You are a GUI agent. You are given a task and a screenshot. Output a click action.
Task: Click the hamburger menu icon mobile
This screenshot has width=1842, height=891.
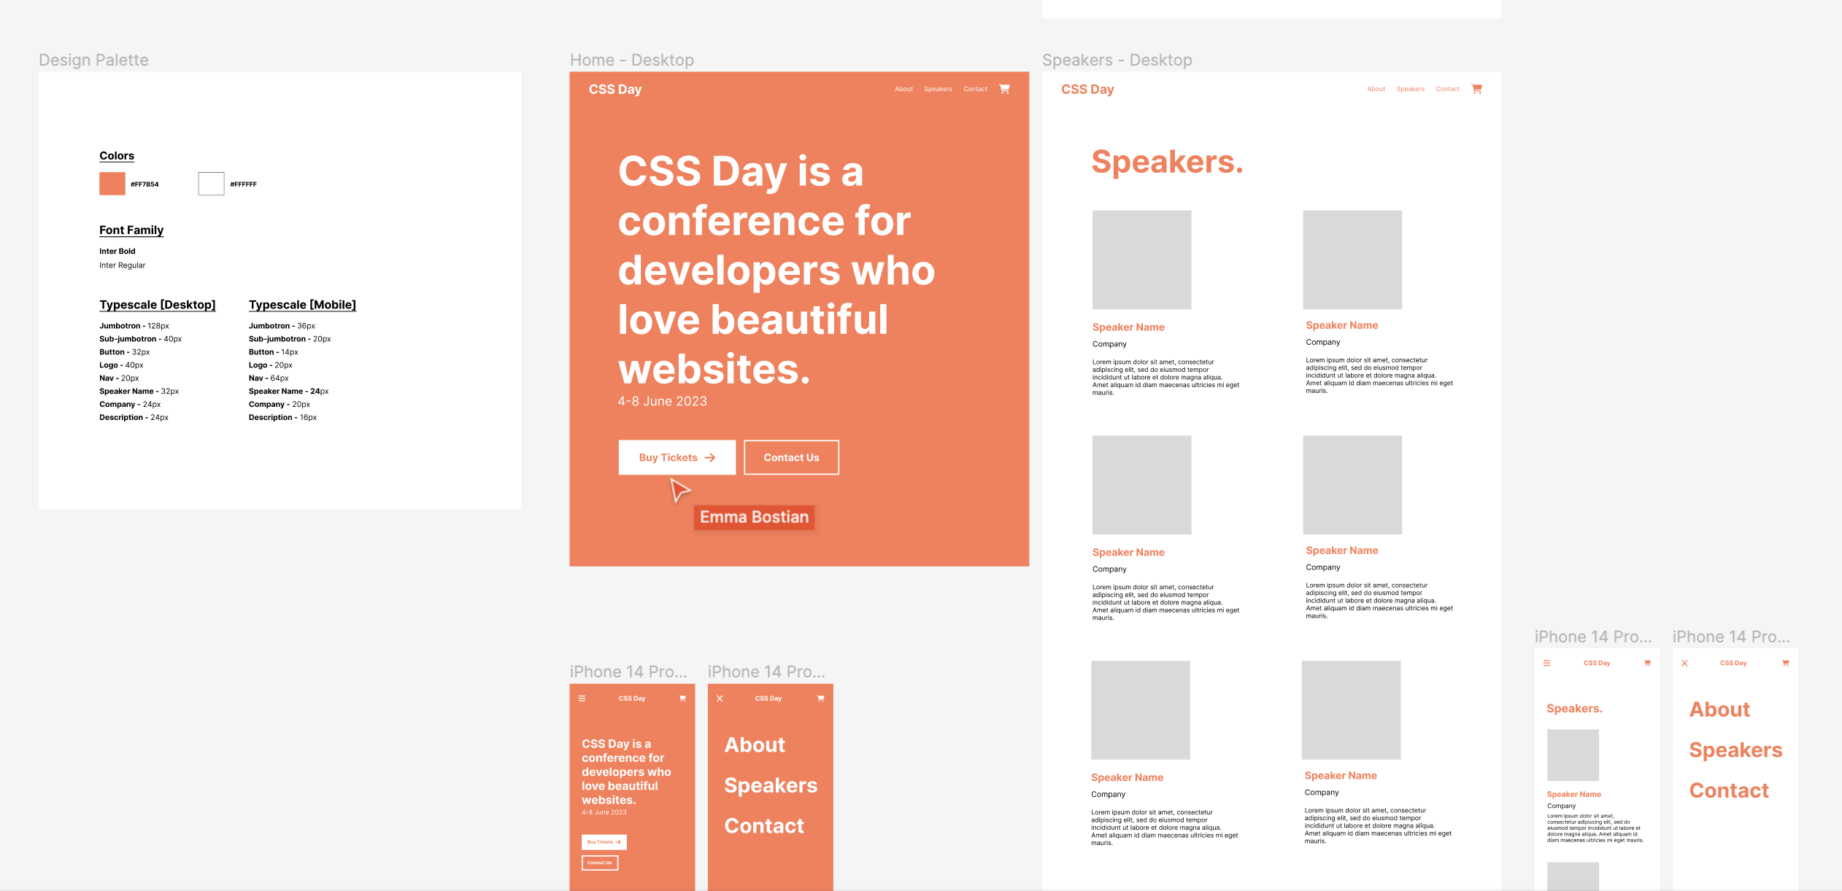(582, 699)
